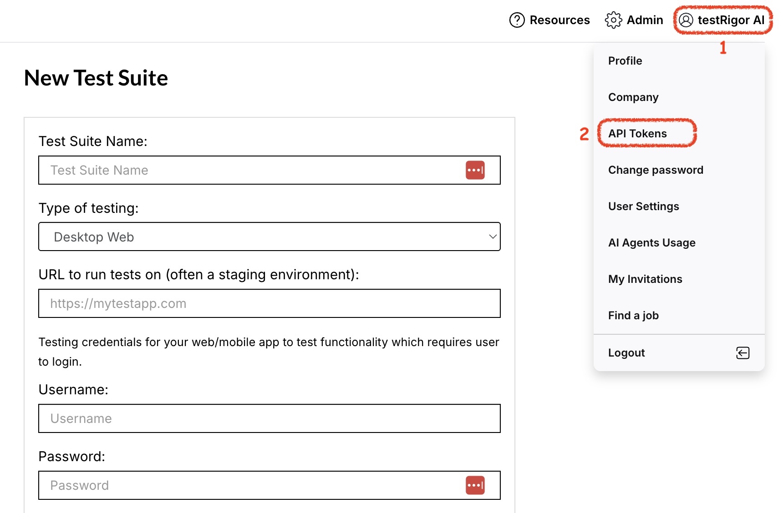Image resolution: width=783 pixels, height=513 pixels.
Task: Open User Settings
Action: 643,206
